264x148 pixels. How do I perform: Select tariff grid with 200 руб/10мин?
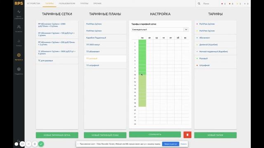click(x=57, y=43)
